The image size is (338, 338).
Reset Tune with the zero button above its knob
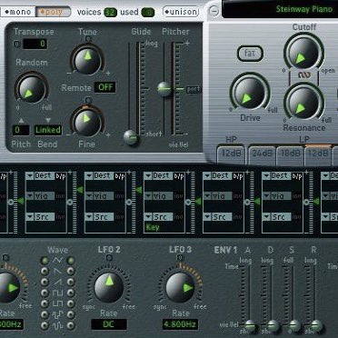coord(88,39)
